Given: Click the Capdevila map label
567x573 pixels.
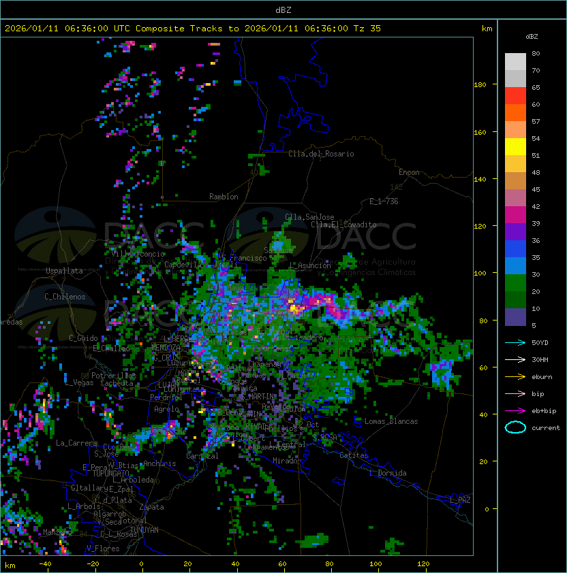Looking at the screenshot, I should pos(183,265).
